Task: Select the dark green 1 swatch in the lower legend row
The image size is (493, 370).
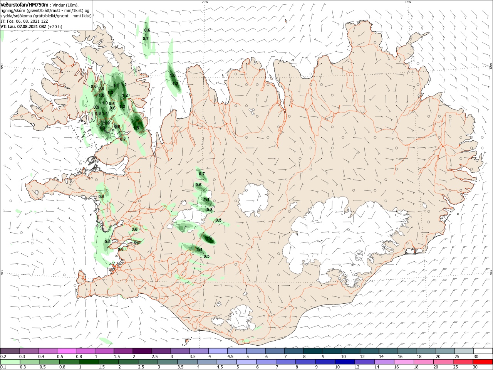Action: point(89,362)
